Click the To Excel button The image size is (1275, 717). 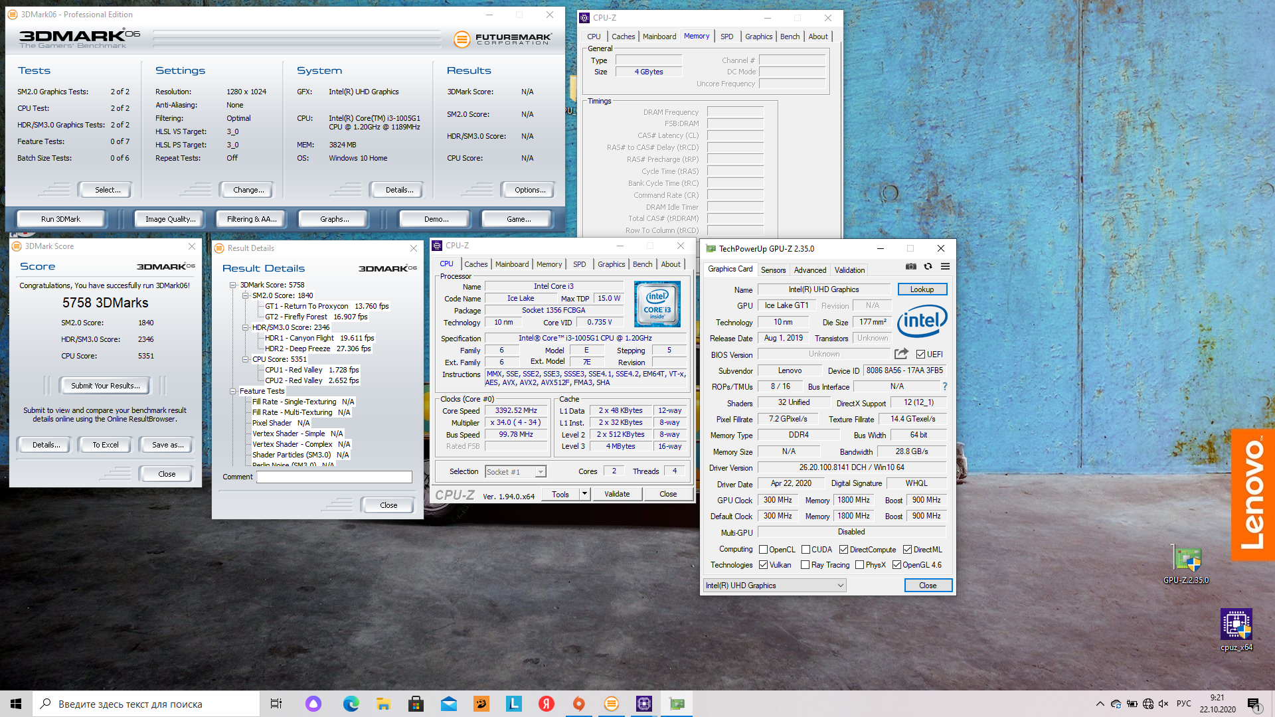pyautogui.click(x=105, y=445)
